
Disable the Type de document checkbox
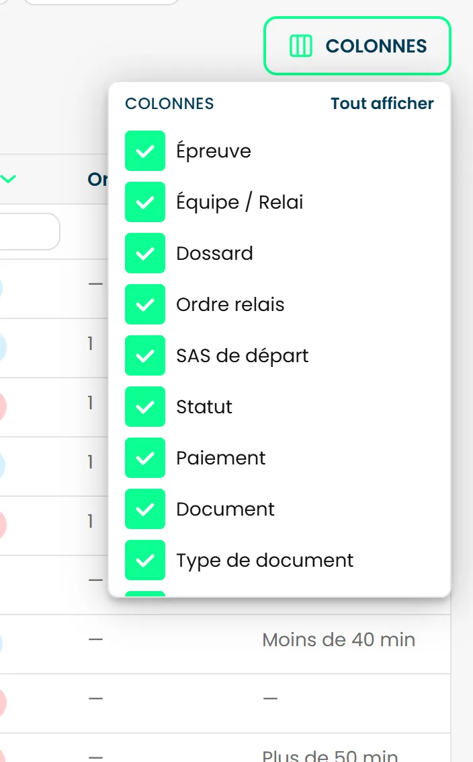[x=145, y=560]
